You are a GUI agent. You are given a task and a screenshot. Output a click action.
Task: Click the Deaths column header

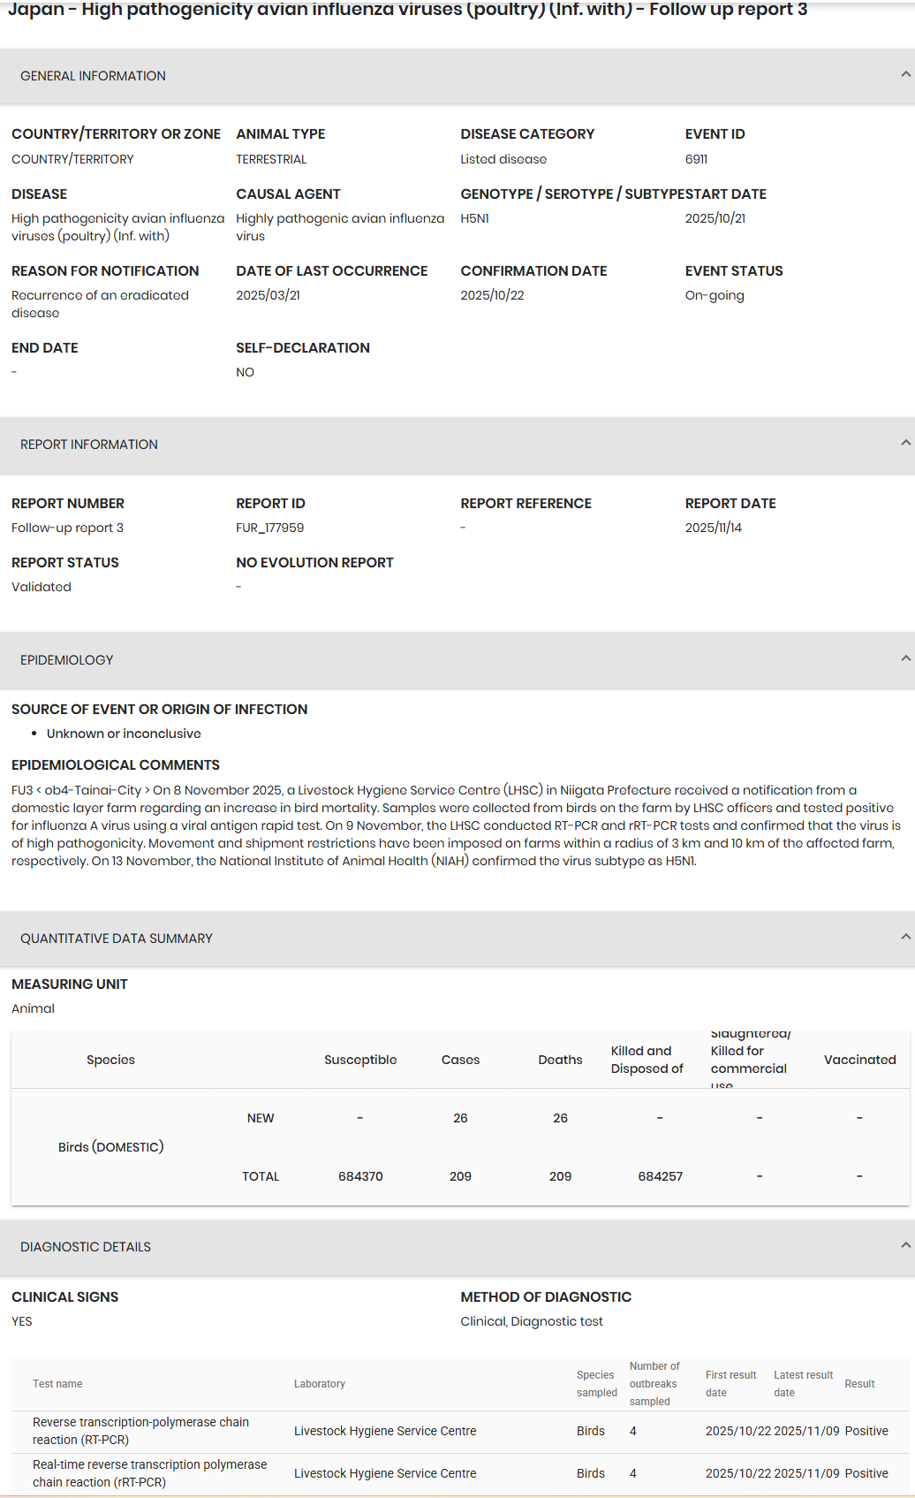[560, 1060]
